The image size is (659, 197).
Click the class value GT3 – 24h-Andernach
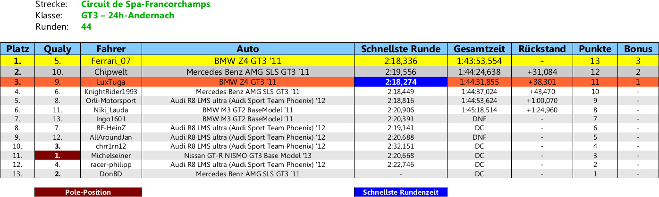click(x=128, y=16)
